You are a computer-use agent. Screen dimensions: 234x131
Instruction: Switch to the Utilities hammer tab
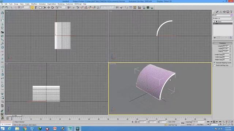(x=231, y=12)
